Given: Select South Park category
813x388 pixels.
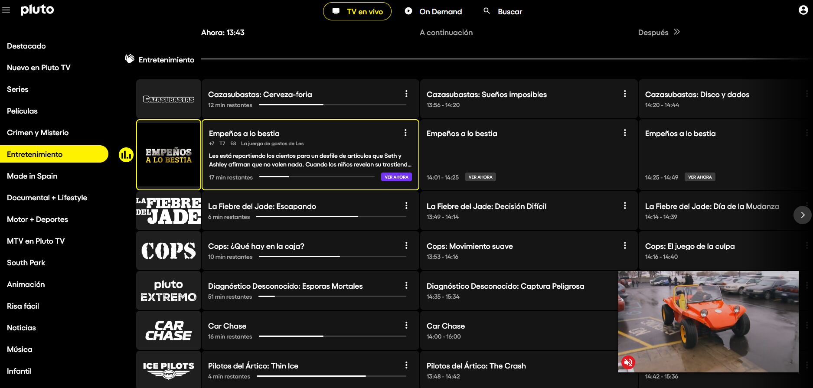Looking at the screenshot, I should [26, 263].
